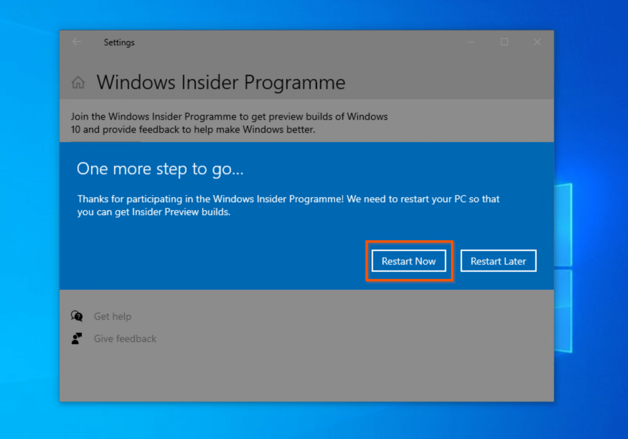Click the question mark on the help icon
Screen dimensions: 628x439
(79, 318)
